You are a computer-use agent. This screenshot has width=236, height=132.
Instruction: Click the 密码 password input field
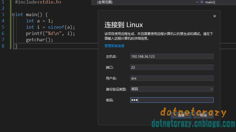[x=172, y=100]
